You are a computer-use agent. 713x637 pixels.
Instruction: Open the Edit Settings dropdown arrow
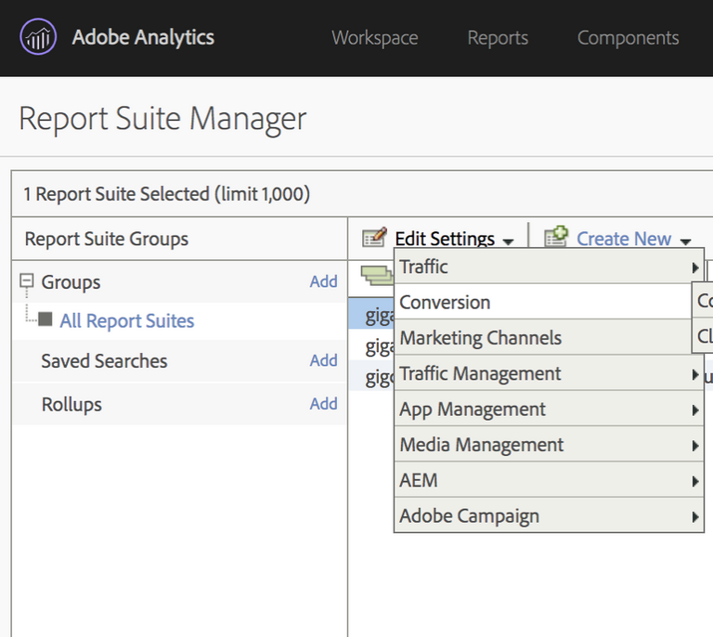tap(509, 241)
